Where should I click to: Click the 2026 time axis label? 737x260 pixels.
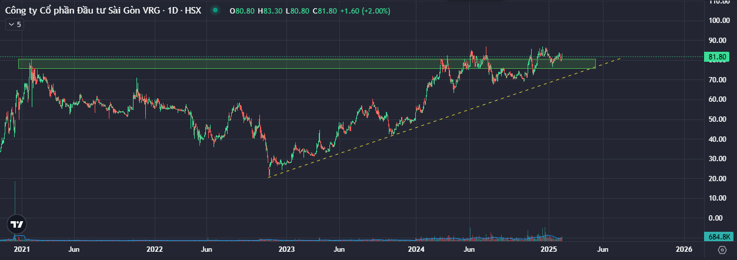(683, 250)
